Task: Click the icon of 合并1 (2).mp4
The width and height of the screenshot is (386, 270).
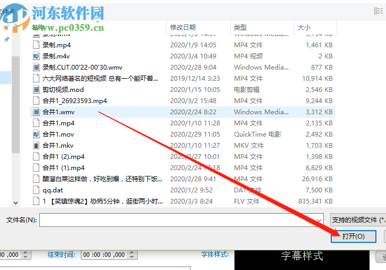Action: [36, 157]
